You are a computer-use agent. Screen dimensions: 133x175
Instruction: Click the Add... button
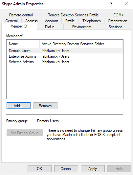click(18, 106)
